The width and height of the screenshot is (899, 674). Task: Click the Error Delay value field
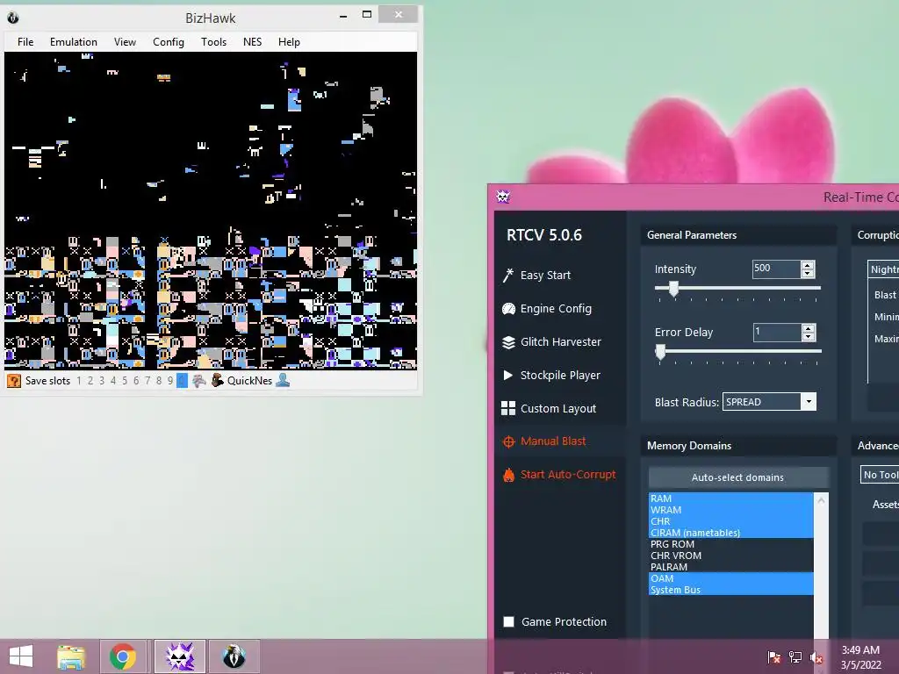click(x=777, y=331)
